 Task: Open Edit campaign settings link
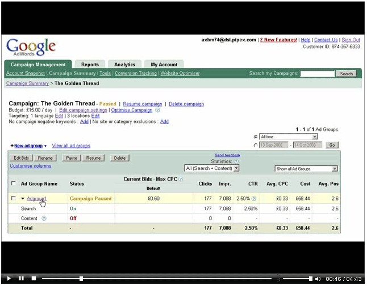click(83, 110)
